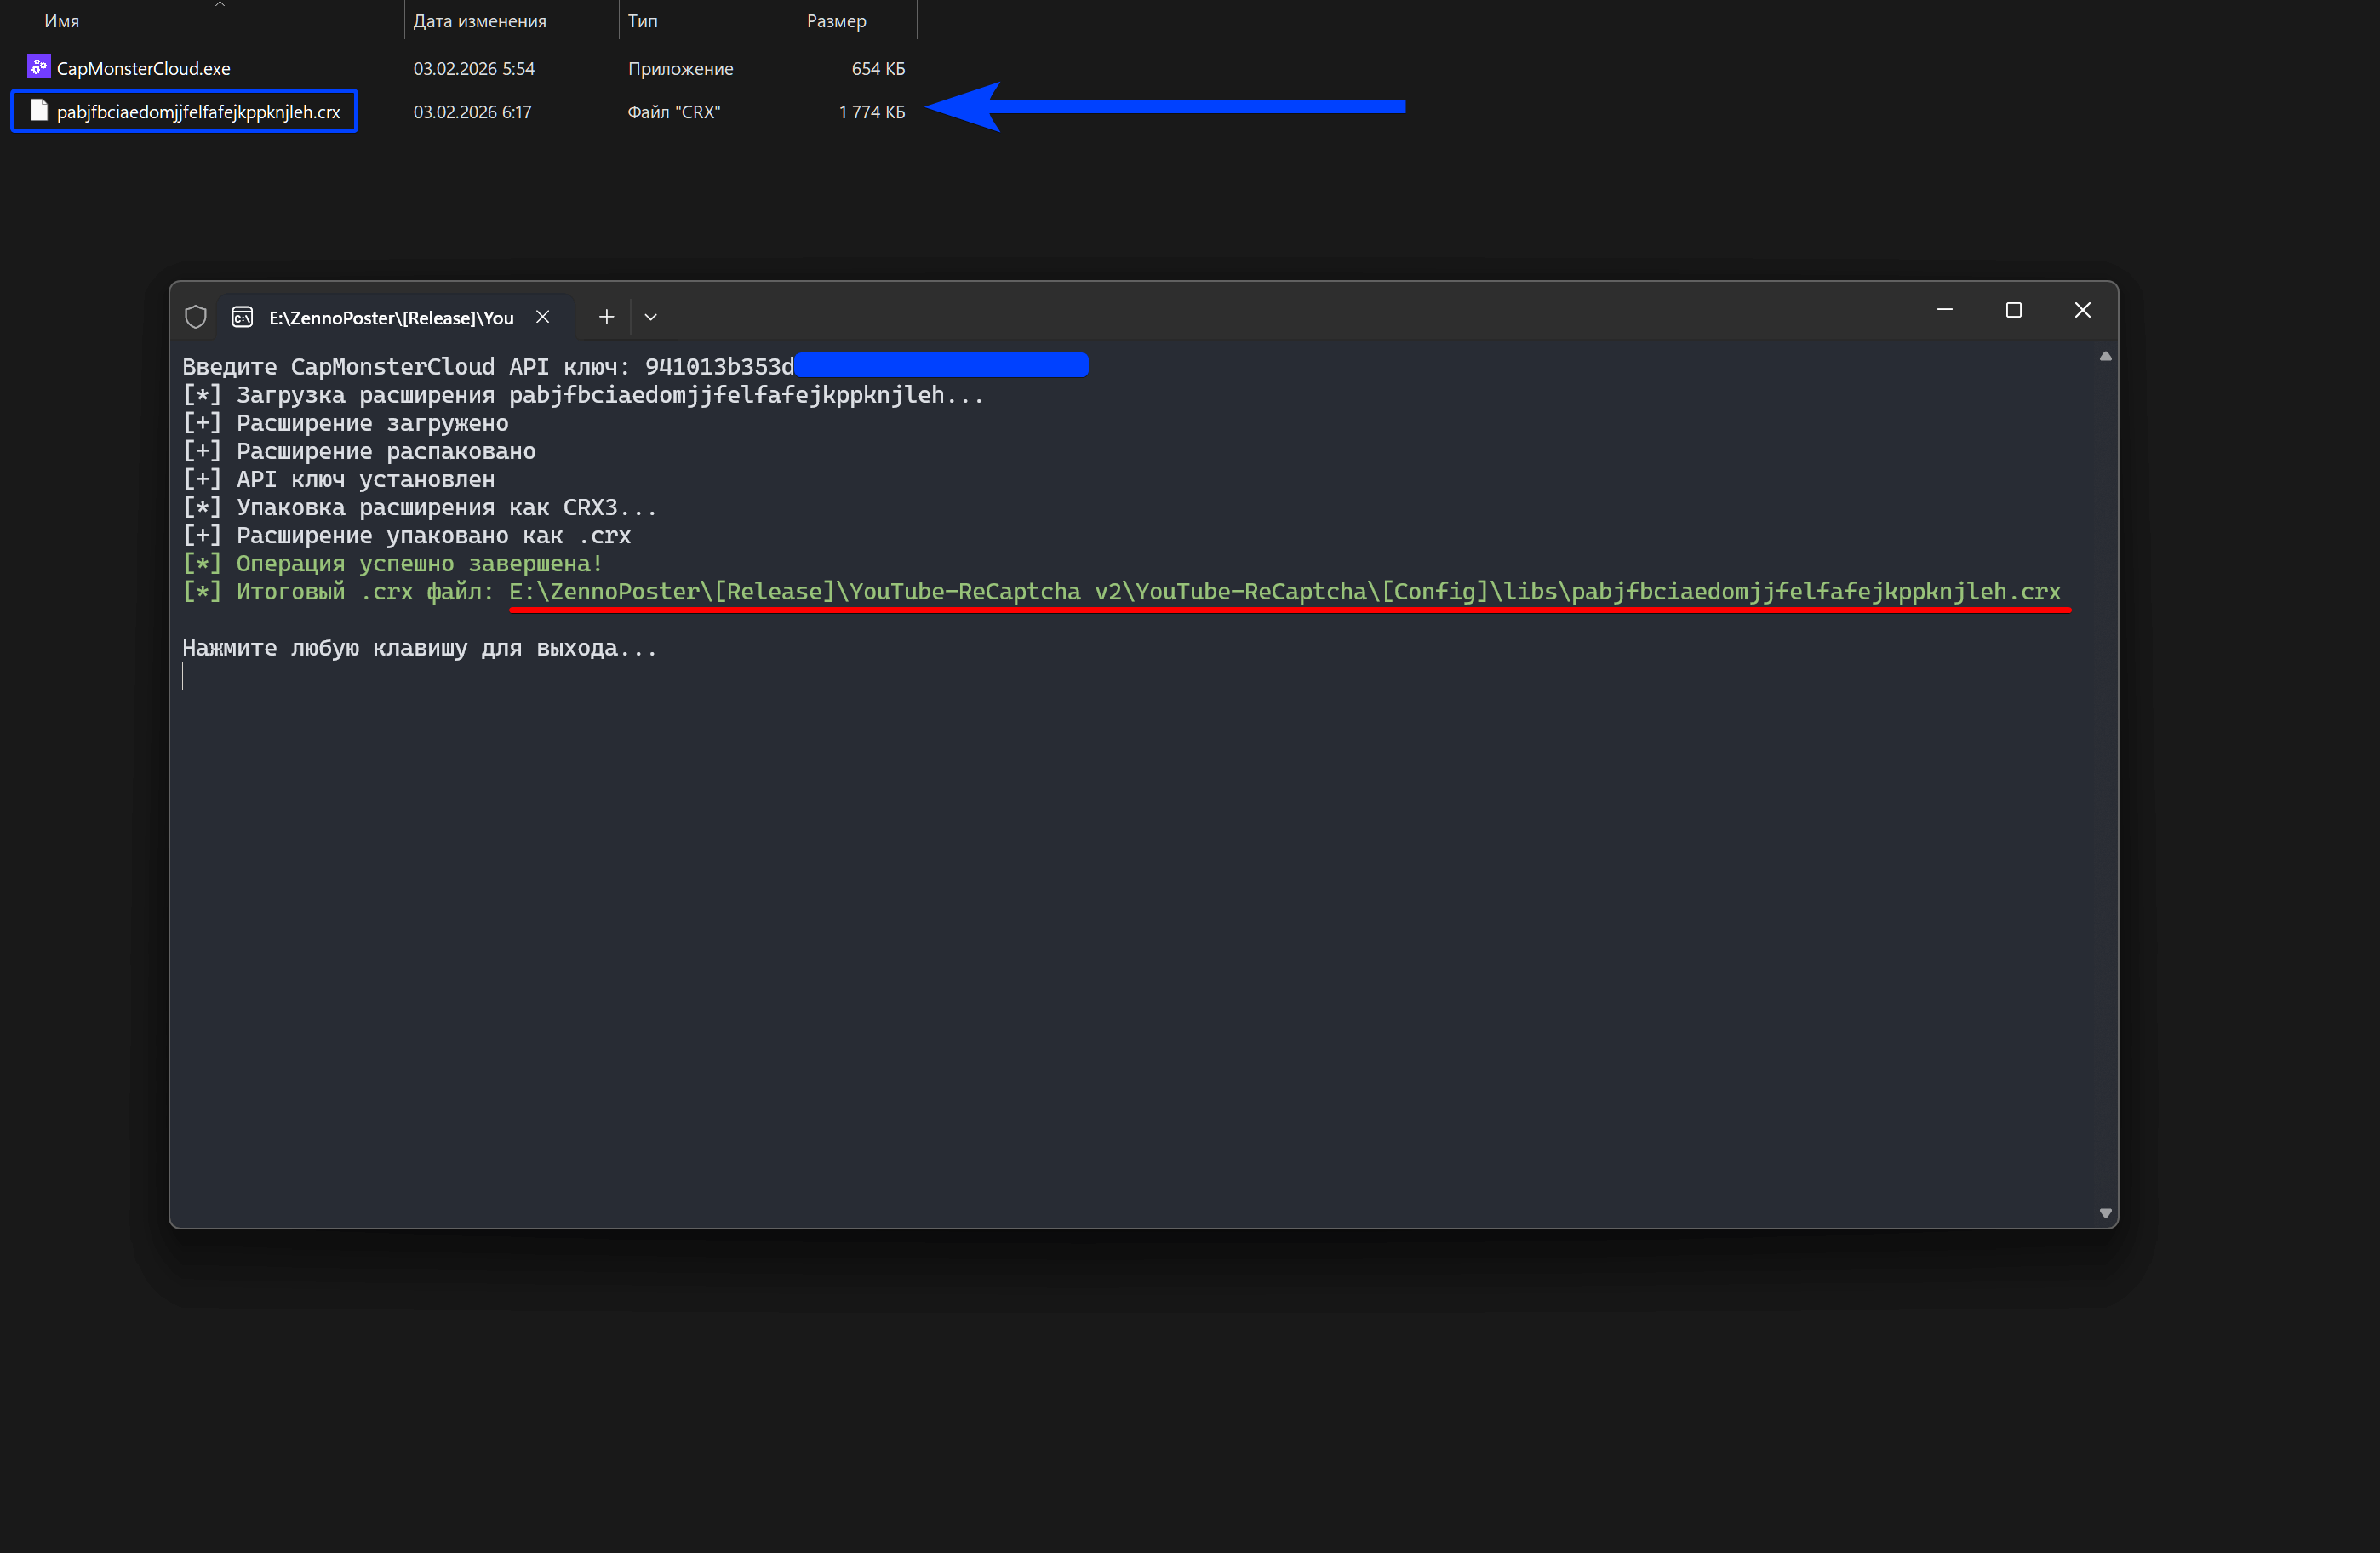Sort files by the Имя column

click(x=62, y=20)
